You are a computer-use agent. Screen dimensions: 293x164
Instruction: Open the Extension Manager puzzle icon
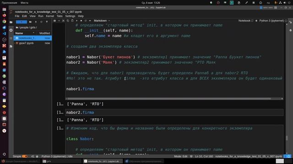tap(11, 46)
